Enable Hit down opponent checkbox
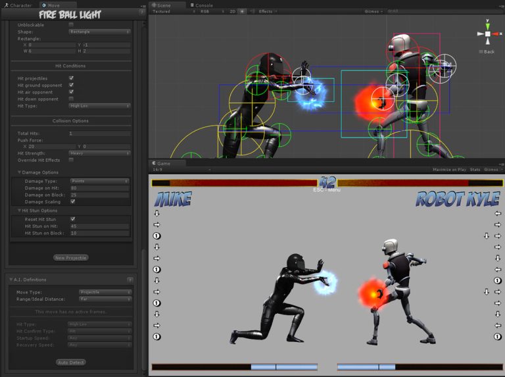505x377 pixels. click(71, 99)
